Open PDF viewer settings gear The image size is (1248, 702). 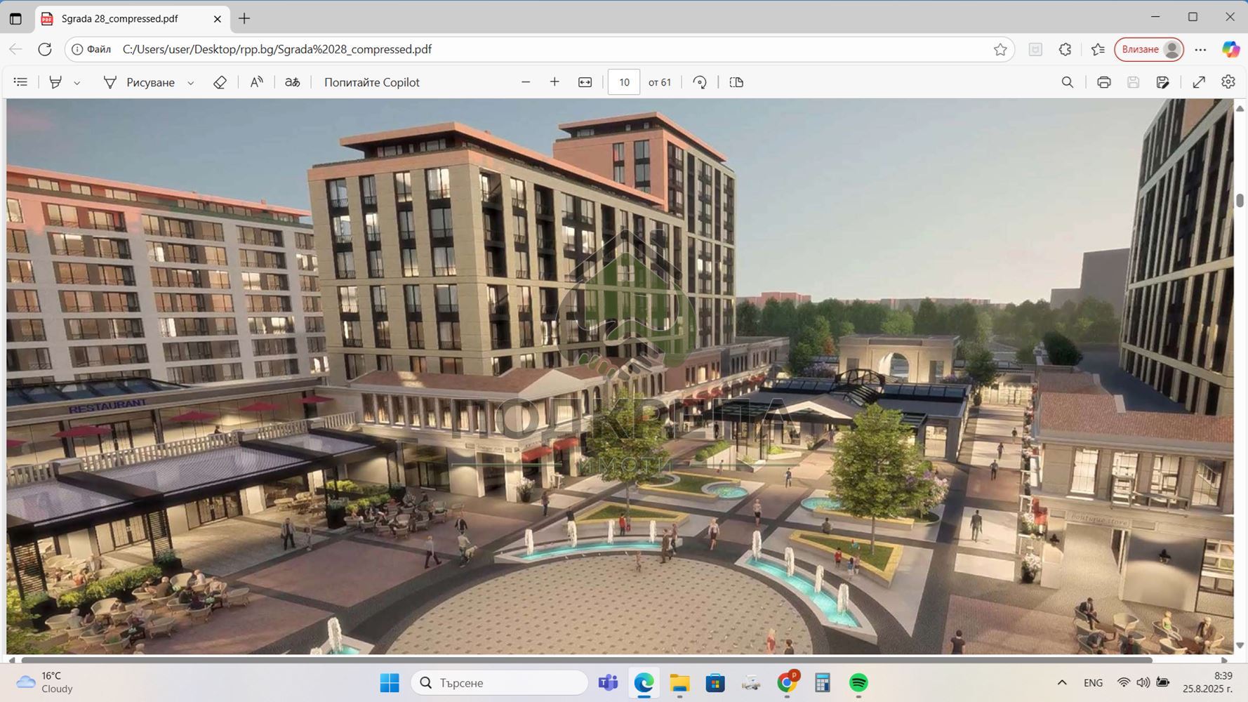1228,82
